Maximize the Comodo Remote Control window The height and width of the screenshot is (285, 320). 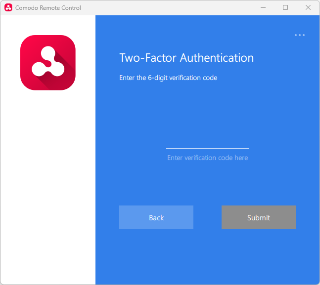point(285,8)
